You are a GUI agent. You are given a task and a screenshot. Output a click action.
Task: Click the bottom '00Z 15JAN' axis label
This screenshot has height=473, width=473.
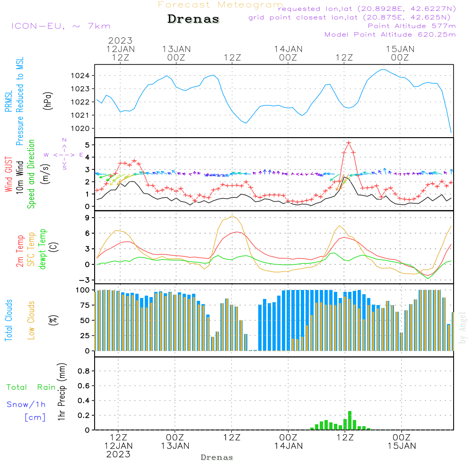[x=402, y=442]
